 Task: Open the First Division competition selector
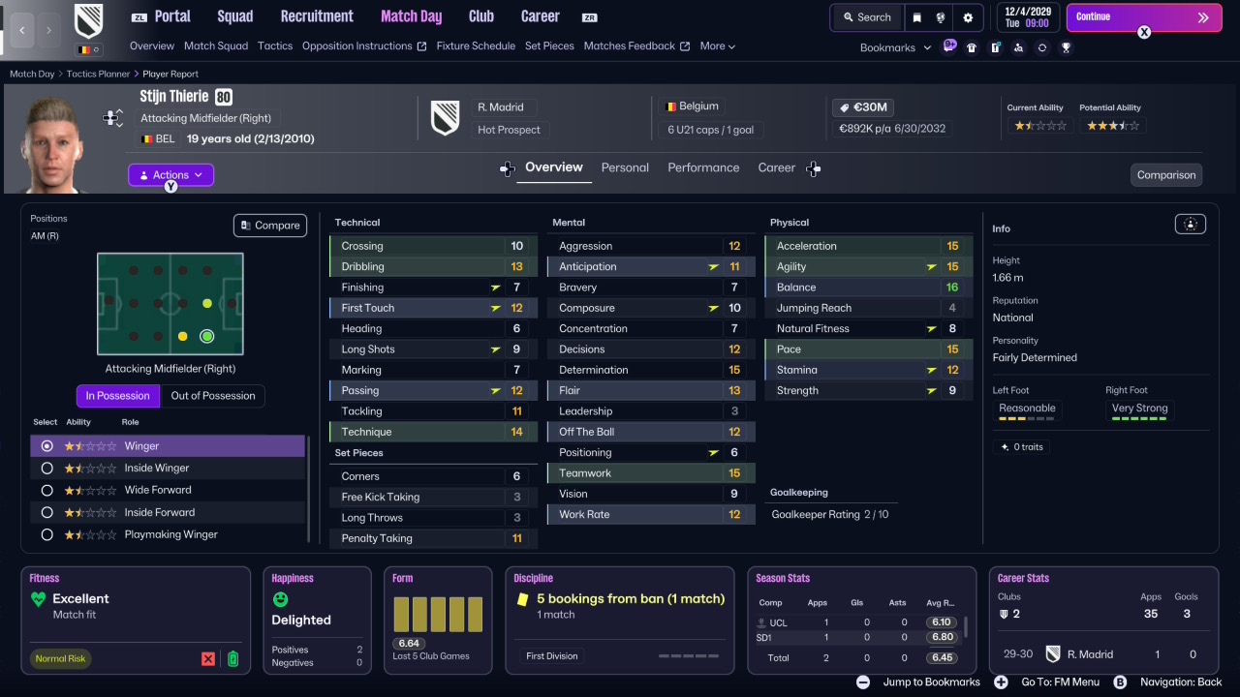click(553, 656)
